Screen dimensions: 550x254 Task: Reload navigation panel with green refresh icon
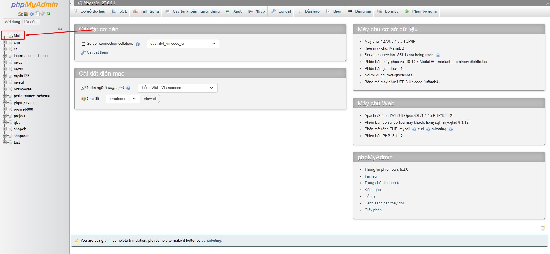(x=48, y=14)
